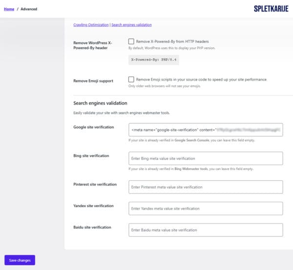Open the Home breadcrumb link
The image size is (293, 270).
click(x=9, y=9)
